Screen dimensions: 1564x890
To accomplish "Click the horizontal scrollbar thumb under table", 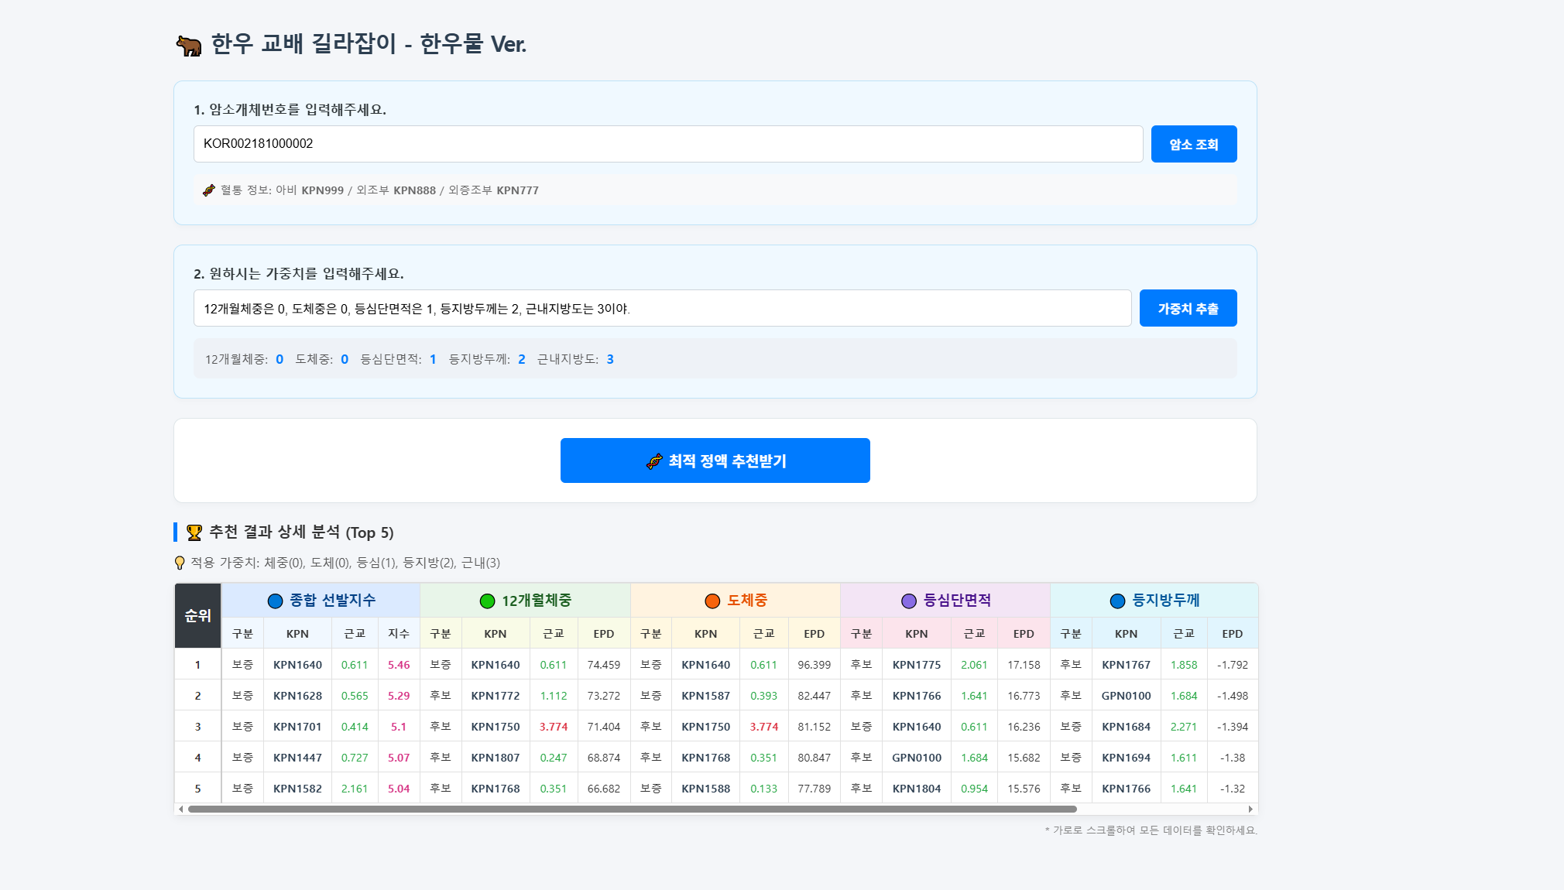I will (x=631, y=810).
